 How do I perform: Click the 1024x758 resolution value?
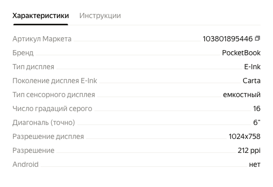tap(245, 136)
